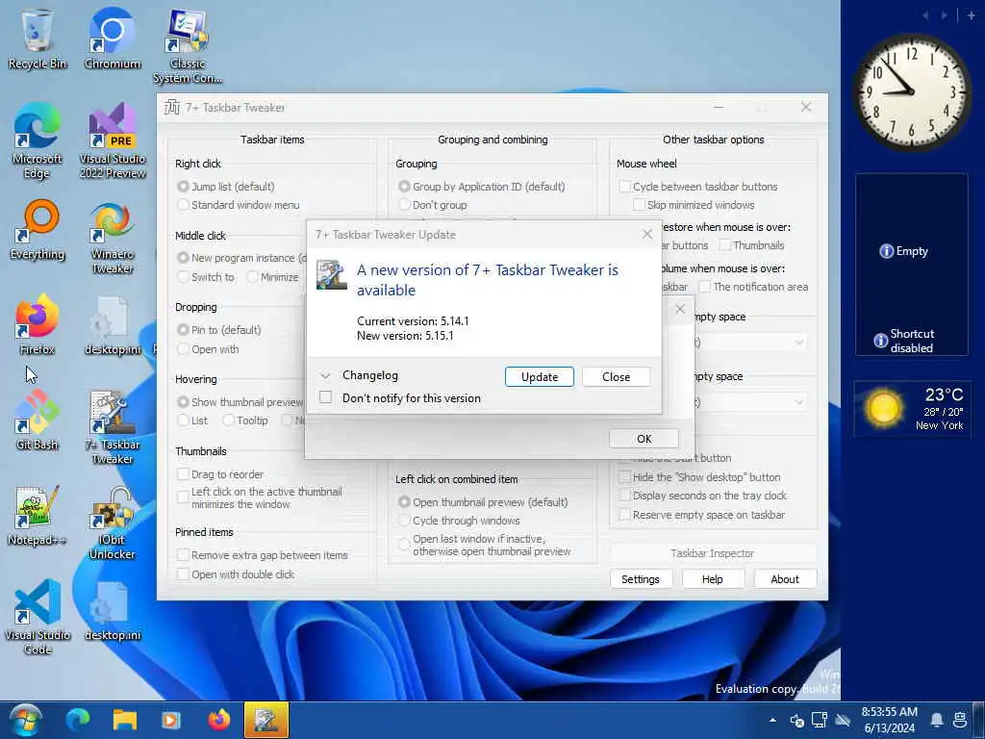Select 7+ Taskbar Tweaker desktop shortcut
This screenshot has height=739, width=985.
(113, 427)
